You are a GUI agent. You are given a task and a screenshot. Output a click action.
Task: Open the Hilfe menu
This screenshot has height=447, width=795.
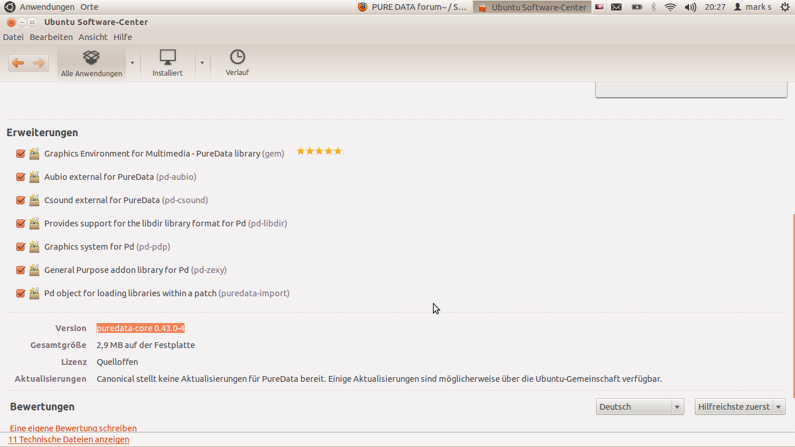pyautogui.click(x=123, y=37)
